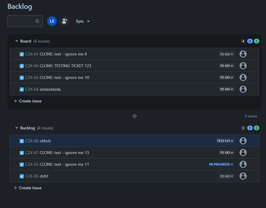266x208 pixels.
Task: Change status of C2X-63 from IN PROGRESS
Action: (221, 164)
